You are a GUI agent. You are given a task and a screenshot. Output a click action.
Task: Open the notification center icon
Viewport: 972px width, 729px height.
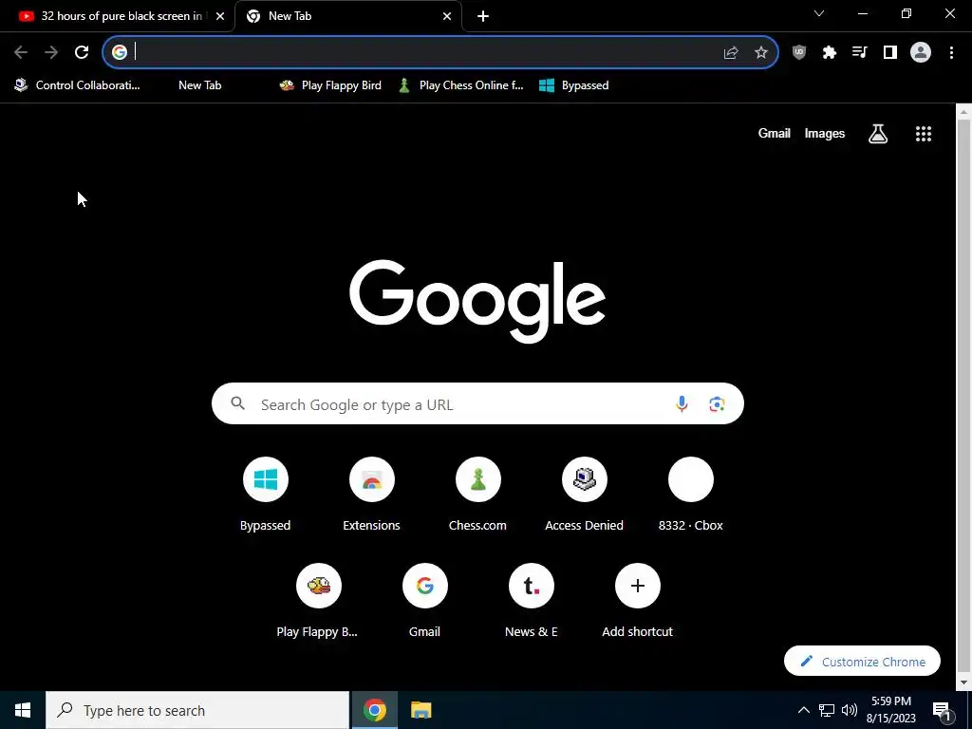click(942, 710)
